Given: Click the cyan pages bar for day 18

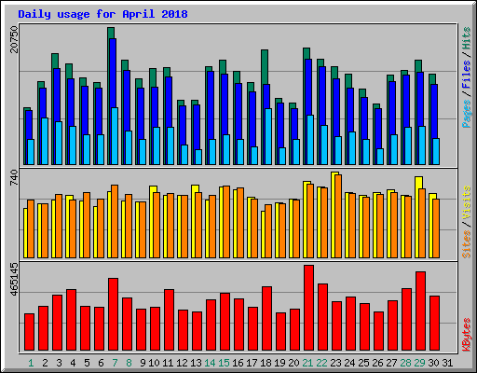Looking at the screenshot, I should click(268, 136).
